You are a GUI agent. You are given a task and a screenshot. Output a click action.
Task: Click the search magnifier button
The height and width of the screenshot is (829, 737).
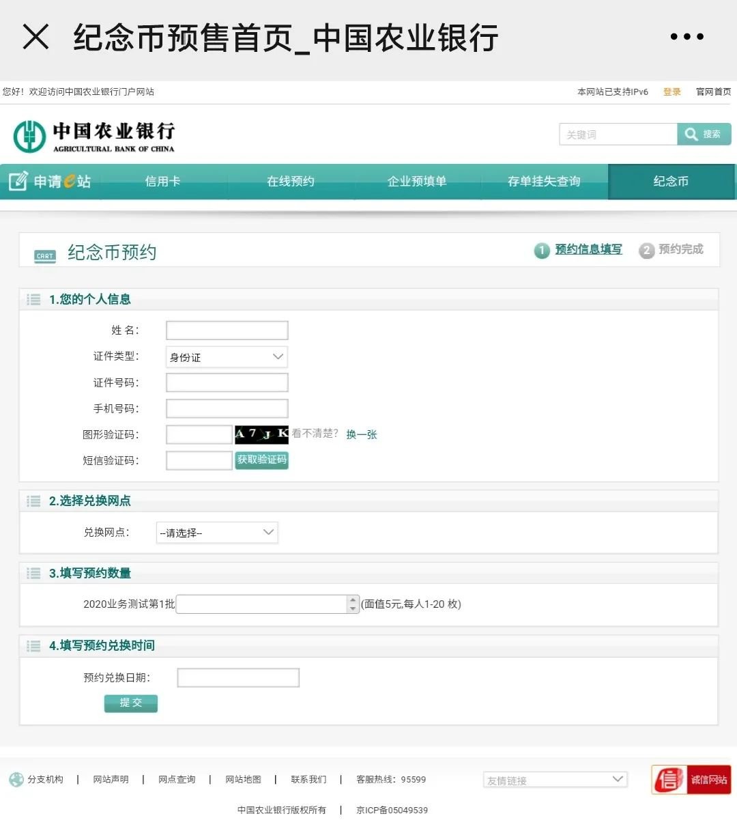[704, 135]
